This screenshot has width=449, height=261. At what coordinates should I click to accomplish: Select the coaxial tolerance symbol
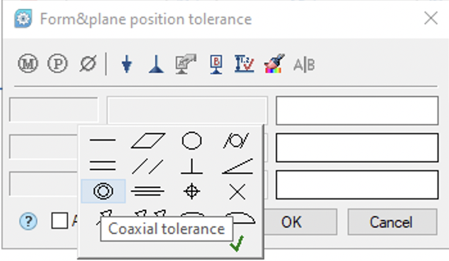(103, 191)
